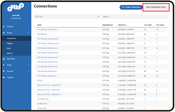Screen dimensions: 175x112
Task: Open Welcome to FLIP - Desktop VR
Action: 49,94
